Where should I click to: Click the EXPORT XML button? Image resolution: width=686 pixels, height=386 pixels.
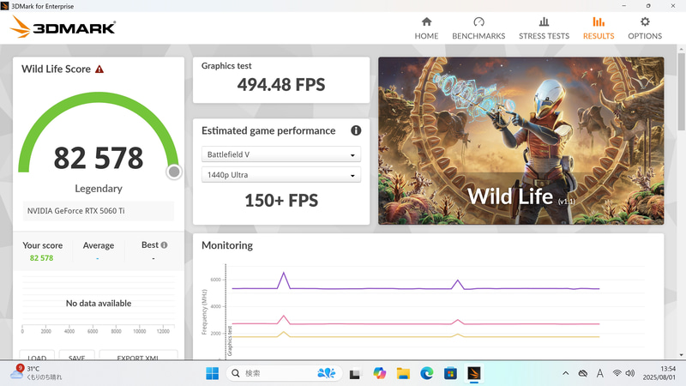[x=138, y=356]
